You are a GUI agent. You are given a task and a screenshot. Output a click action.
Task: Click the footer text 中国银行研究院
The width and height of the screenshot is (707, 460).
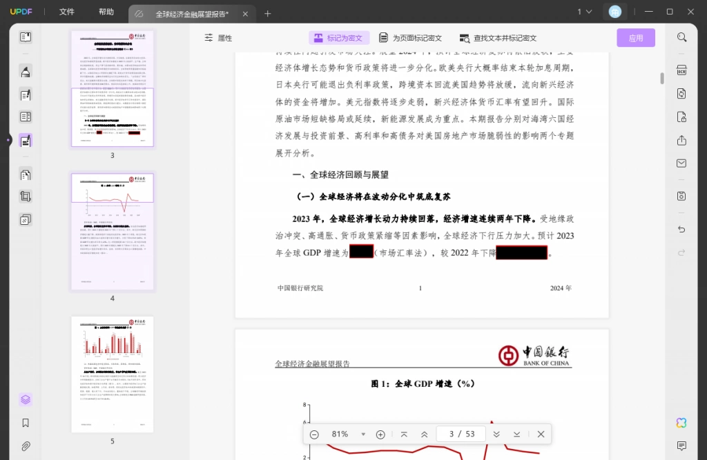(x=300, y=288)
